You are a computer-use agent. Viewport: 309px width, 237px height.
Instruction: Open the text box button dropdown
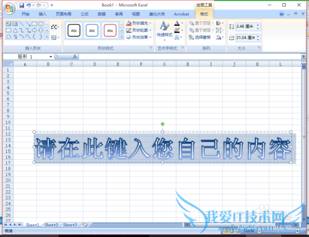coord(59,38)
